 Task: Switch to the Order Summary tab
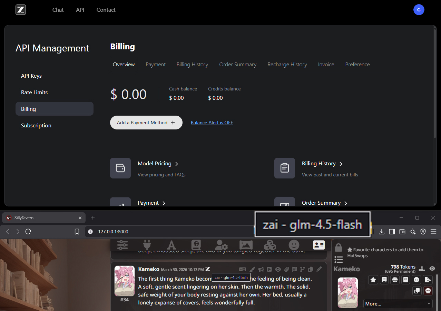tap(238, 65)
